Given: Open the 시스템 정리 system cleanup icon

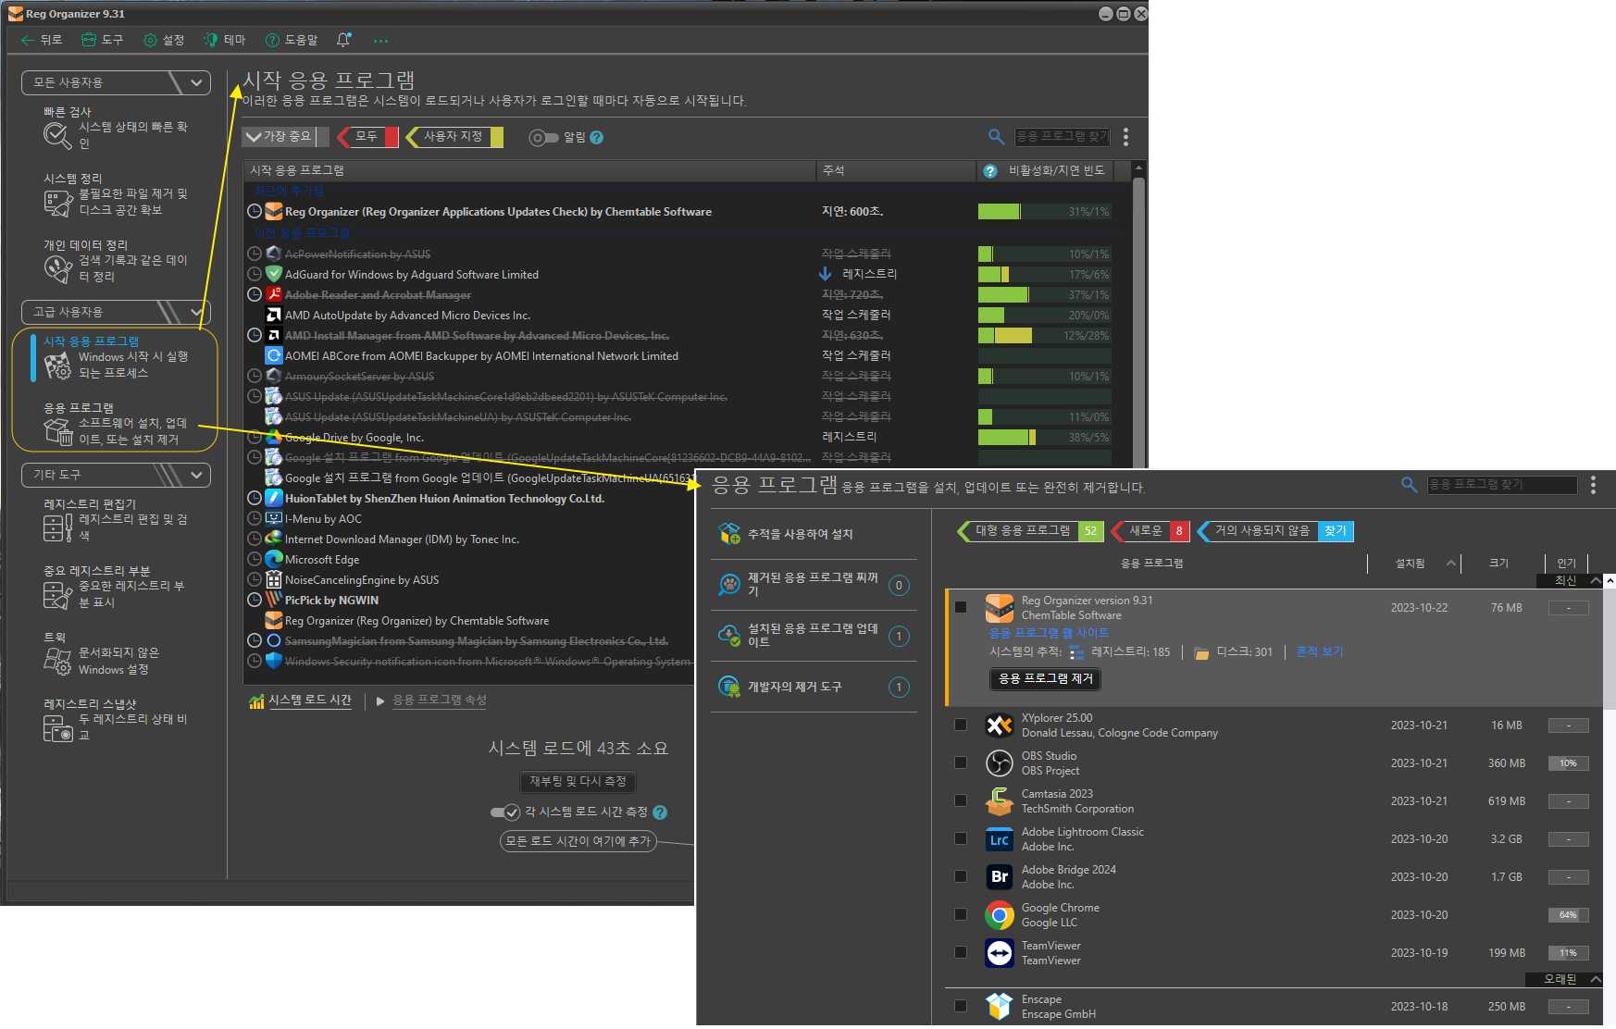Looking at the screenshot, I should 57,203.
